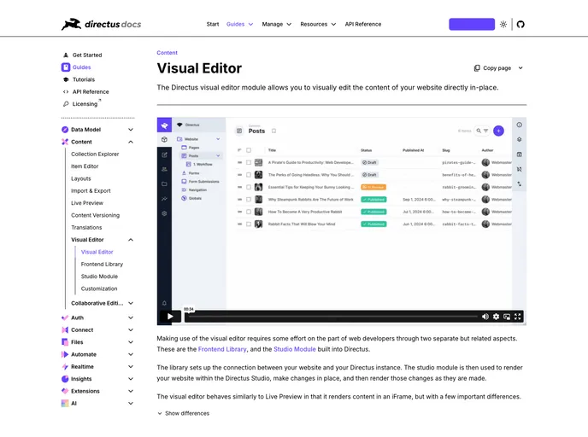Image resolution: width=588 pixels, height=437 pixels.
Task: Seek within the video progress bar
Action: 333,317
